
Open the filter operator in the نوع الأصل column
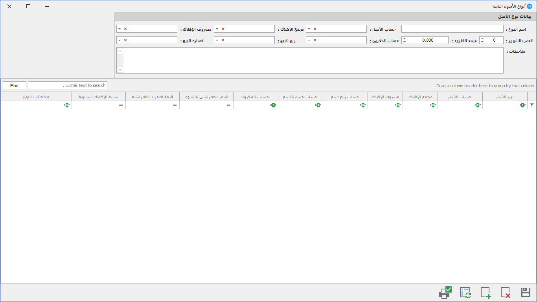[x=522, y=105]
